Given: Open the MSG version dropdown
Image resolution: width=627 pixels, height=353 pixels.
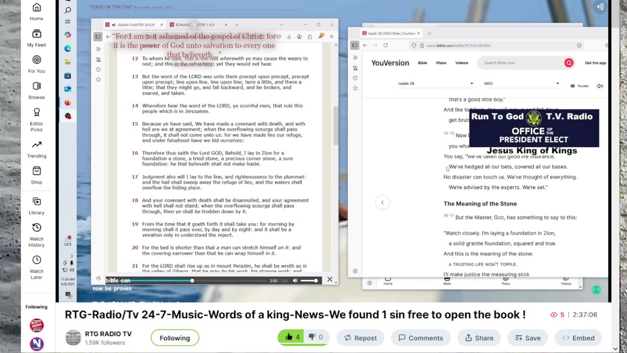Looking at the screenshot, I should coord(521,84).
